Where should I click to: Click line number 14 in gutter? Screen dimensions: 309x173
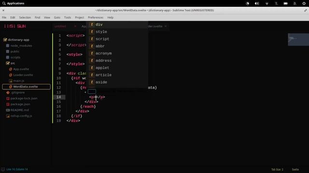pyautogui.click(x=59, y=97)
